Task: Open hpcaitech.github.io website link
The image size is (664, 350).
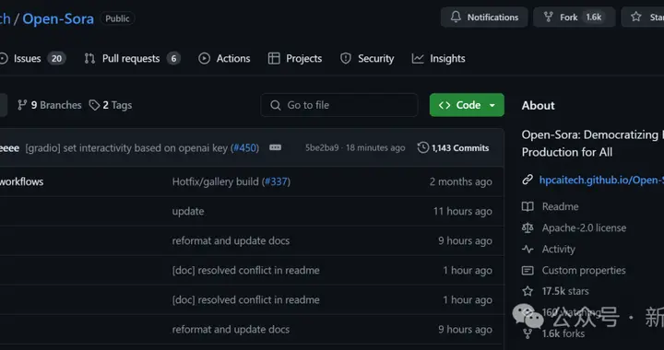Action: click(601, 181)
